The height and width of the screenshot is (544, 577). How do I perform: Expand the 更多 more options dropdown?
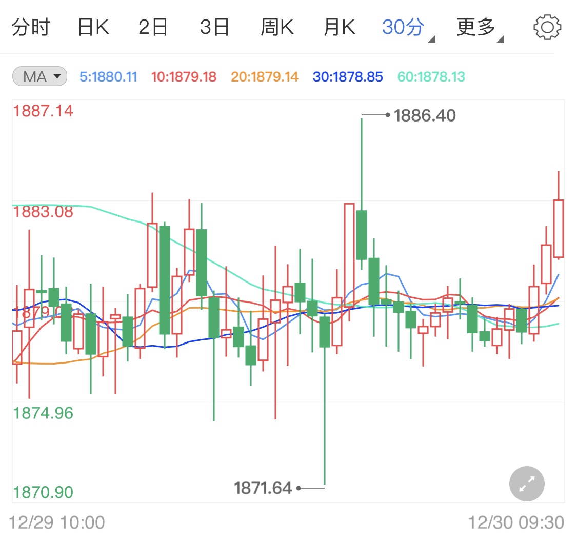tap(480, 28)
